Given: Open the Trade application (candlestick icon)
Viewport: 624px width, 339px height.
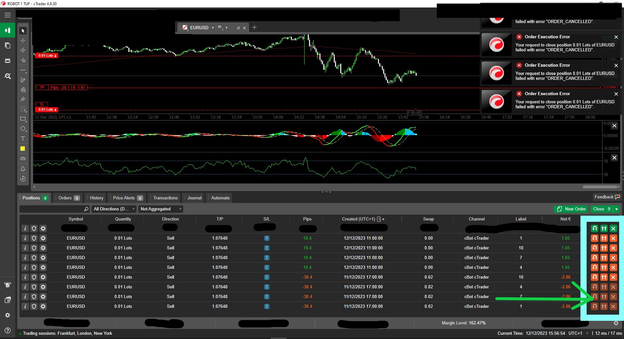Looking at the screenshot, I should [x=7, y=30].
